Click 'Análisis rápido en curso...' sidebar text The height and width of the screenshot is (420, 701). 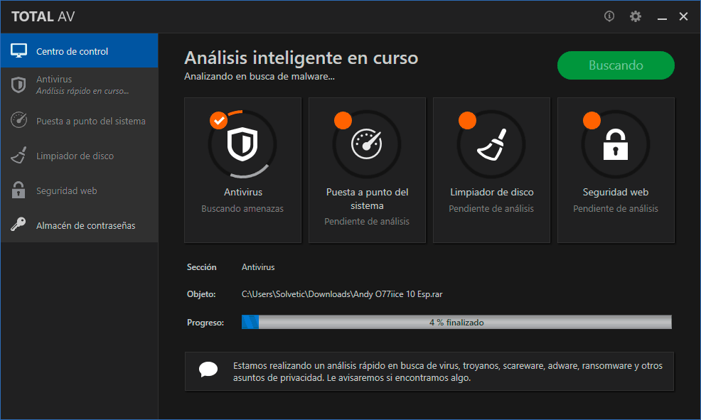click(82, 91)
